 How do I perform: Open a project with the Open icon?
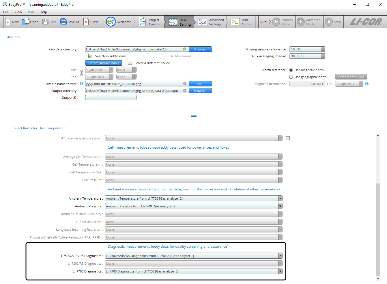26,22
